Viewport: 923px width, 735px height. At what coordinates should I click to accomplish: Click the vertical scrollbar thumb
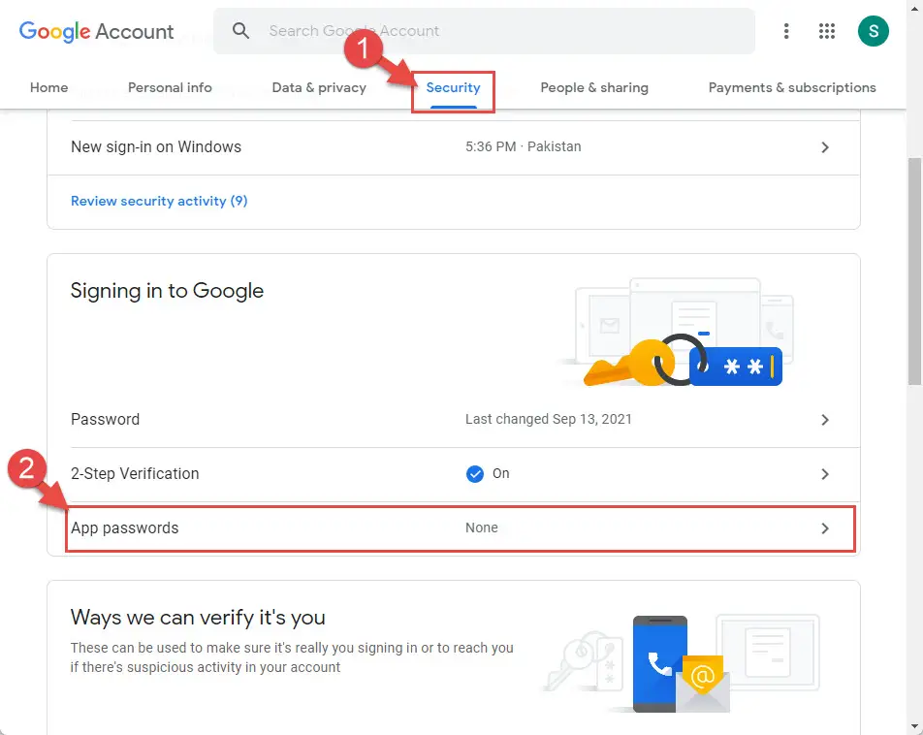[x=915, y=271]
